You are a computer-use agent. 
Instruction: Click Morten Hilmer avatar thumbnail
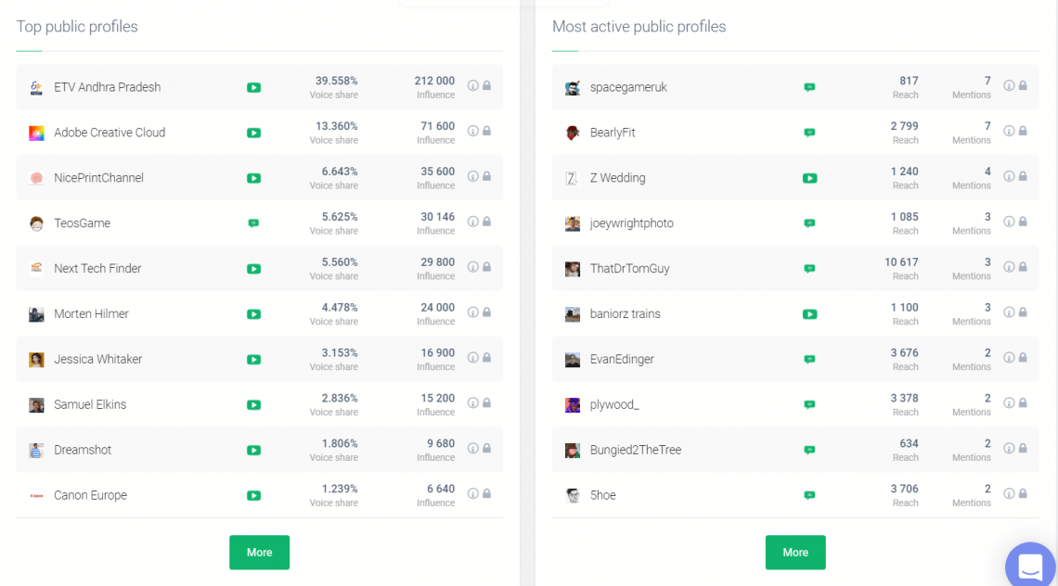pyautogui.click(x=36, y=314)
